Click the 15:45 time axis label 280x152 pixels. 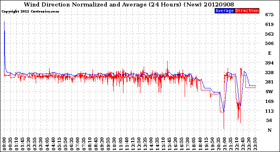tap(170, 144)
